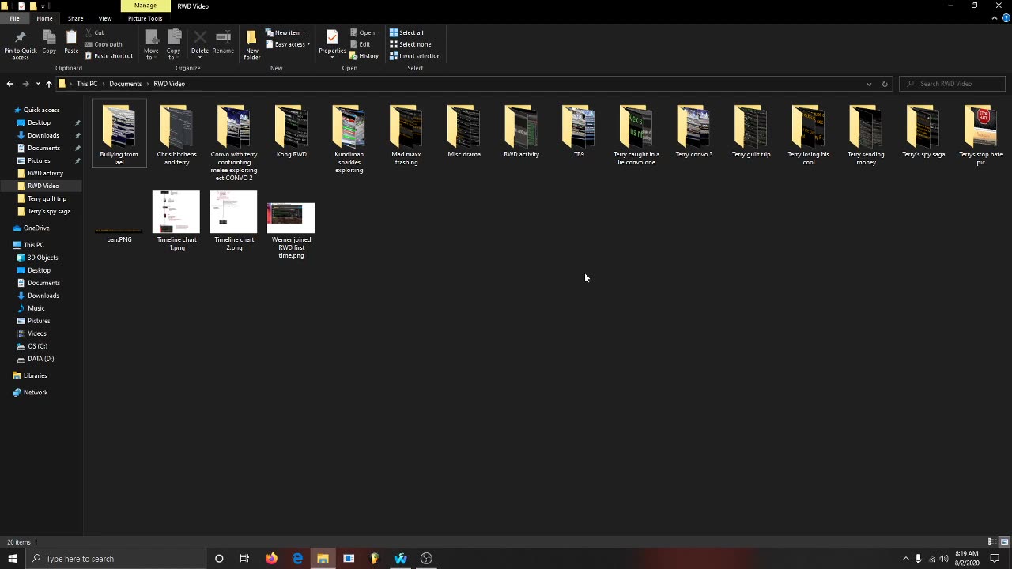Click the Rename ribbon icon
The height and width of the screenshot is (569, 1012).
tap(223, 43)
